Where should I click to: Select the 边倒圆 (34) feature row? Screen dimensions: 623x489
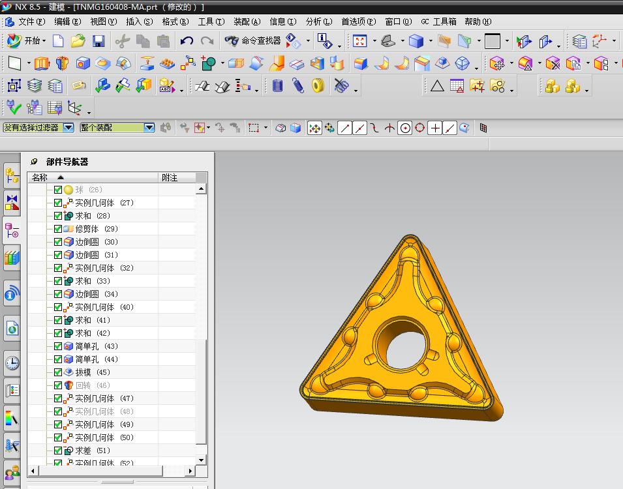(112, 294)
